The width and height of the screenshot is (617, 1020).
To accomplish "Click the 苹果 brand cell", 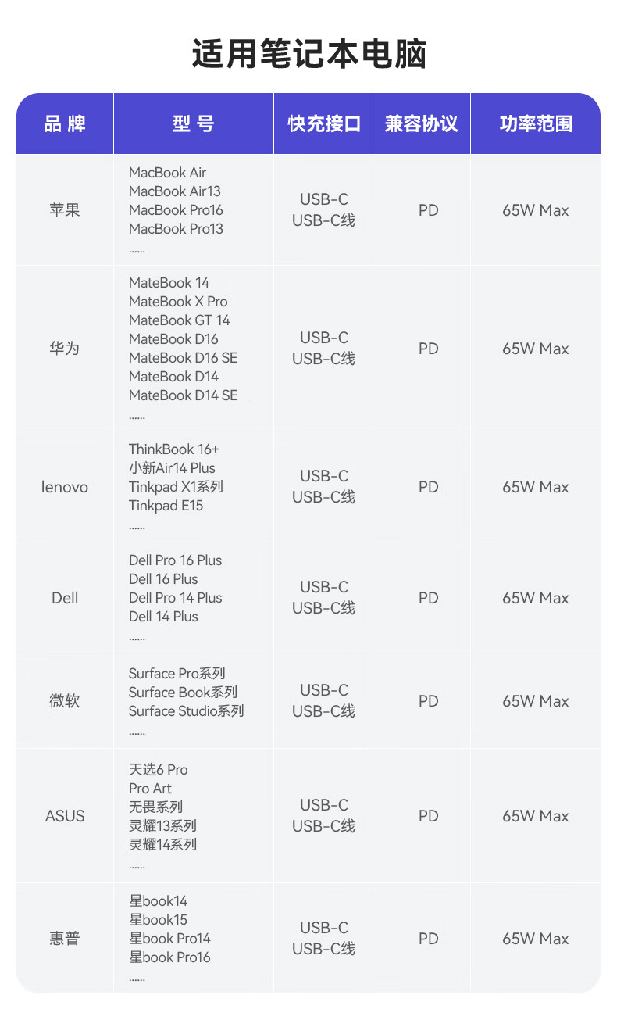I will 65,210.
